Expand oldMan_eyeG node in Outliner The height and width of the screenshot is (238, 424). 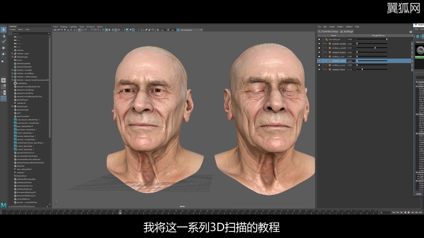(12, 54)
